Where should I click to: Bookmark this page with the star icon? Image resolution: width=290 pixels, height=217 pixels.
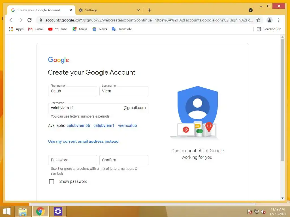point(258,20)
